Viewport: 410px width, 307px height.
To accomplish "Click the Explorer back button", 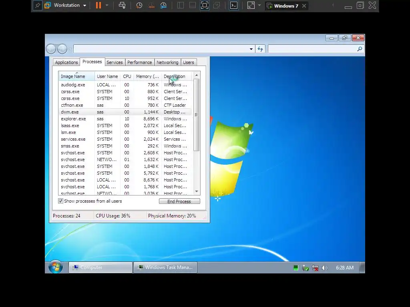I will click(x=51, y=49).
